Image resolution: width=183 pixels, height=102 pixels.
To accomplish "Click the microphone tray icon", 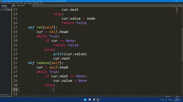I will tap(166, 100).
